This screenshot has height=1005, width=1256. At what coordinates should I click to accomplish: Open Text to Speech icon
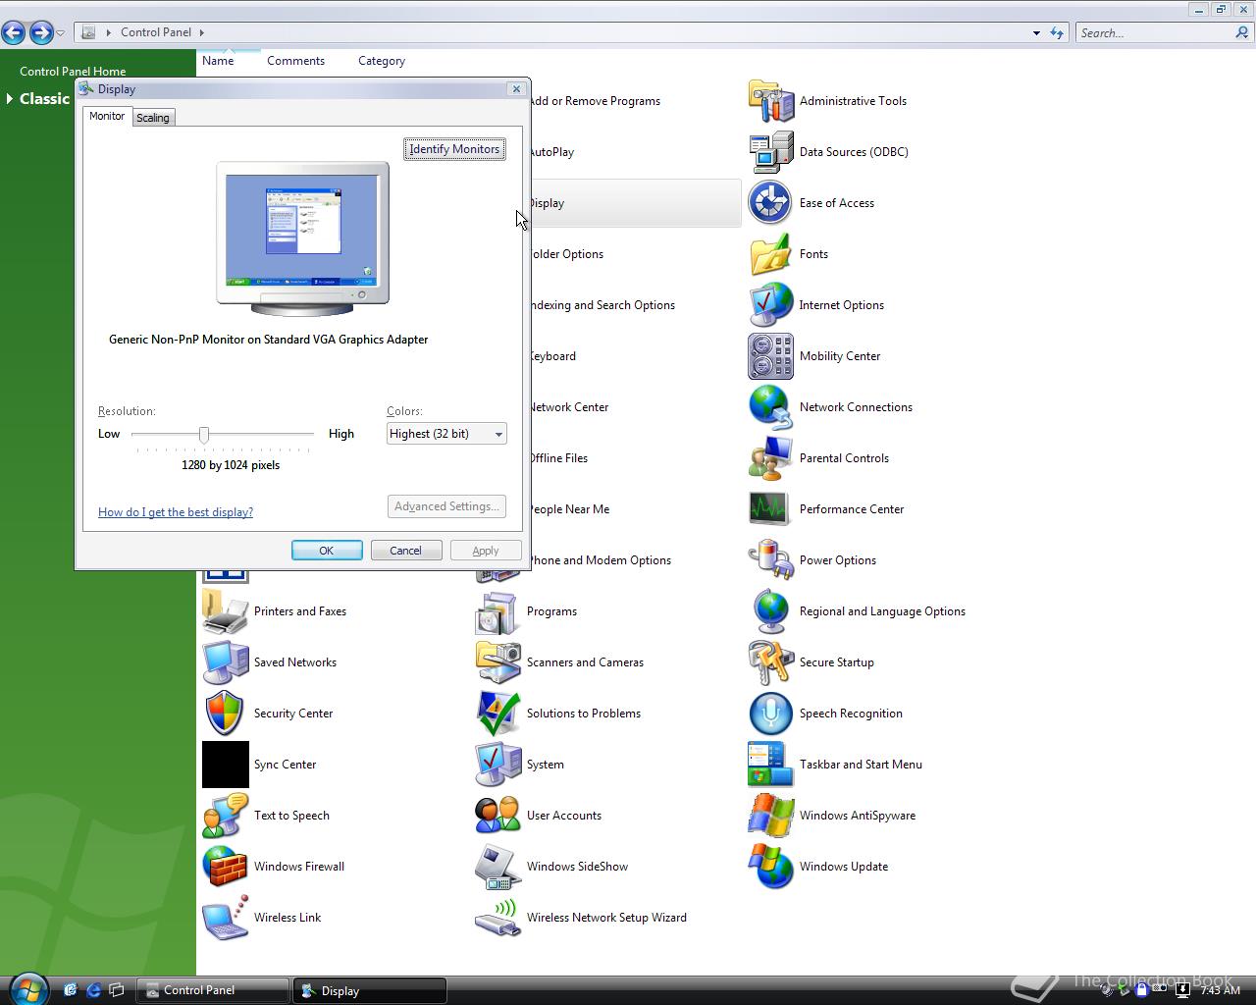[225, 816]
